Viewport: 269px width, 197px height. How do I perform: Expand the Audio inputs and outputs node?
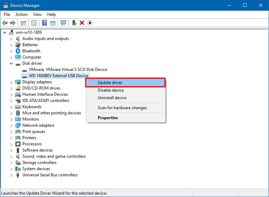click(x=11, y=39)
